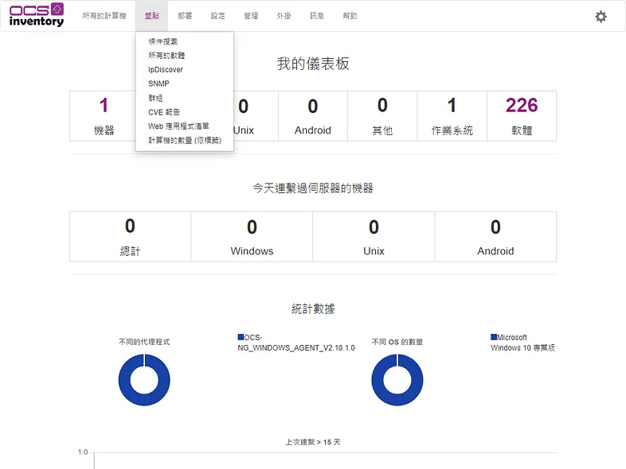The width and height of the screenshot is (626, 469).
Task: Open the 所有的計算機 menu
Action: pyautogui.click(x=104, y=16)
